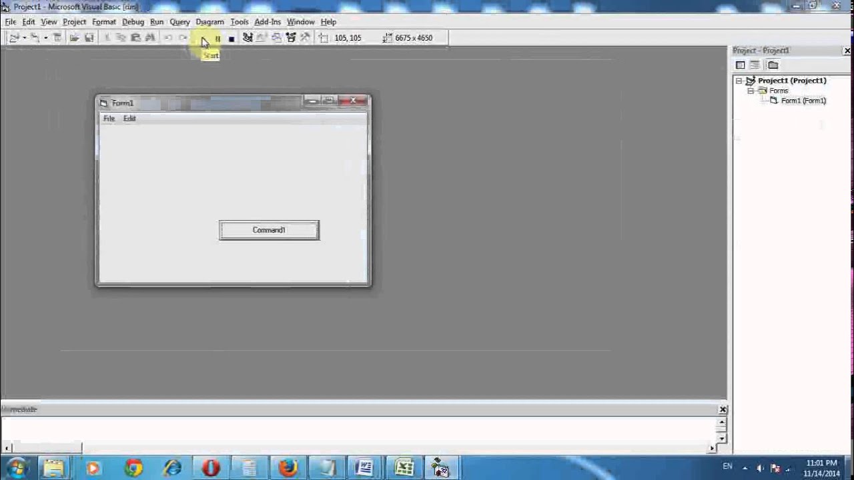Open the Format menu

coord(104,22)
